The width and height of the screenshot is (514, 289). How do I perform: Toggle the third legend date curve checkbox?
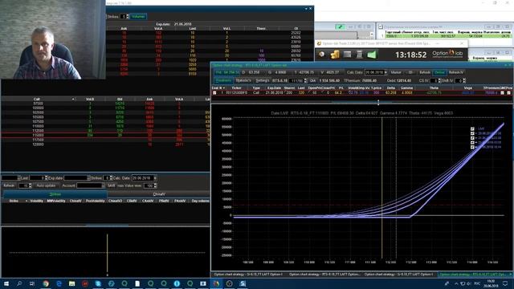[472, 138]
